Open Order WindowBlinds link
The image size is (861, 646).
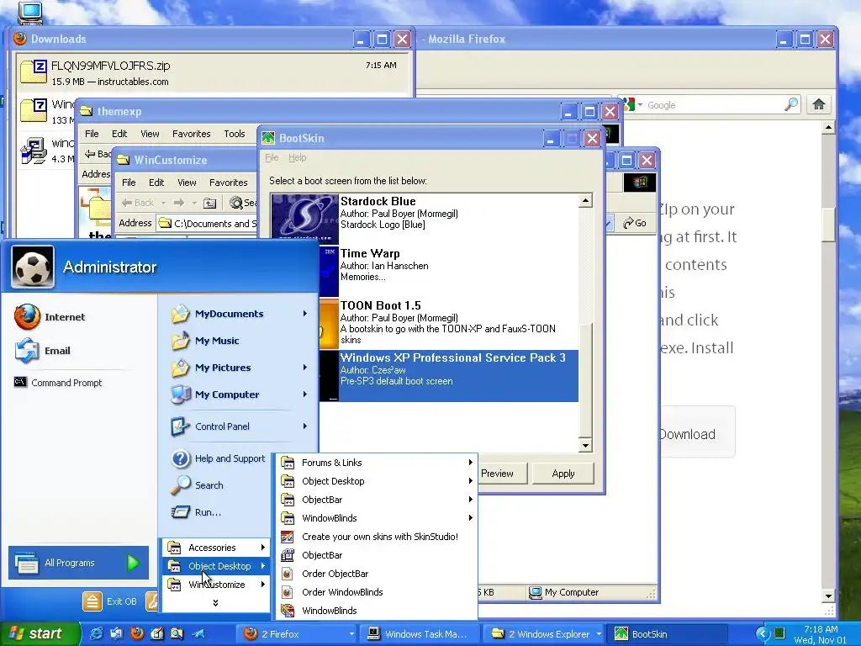point(377,592)
